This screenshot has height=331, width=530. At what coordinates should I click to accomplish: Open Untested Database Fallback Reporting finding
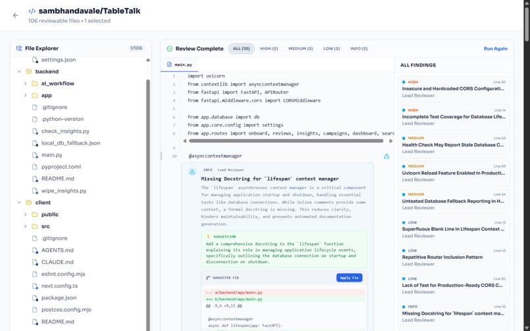(454, 202)
